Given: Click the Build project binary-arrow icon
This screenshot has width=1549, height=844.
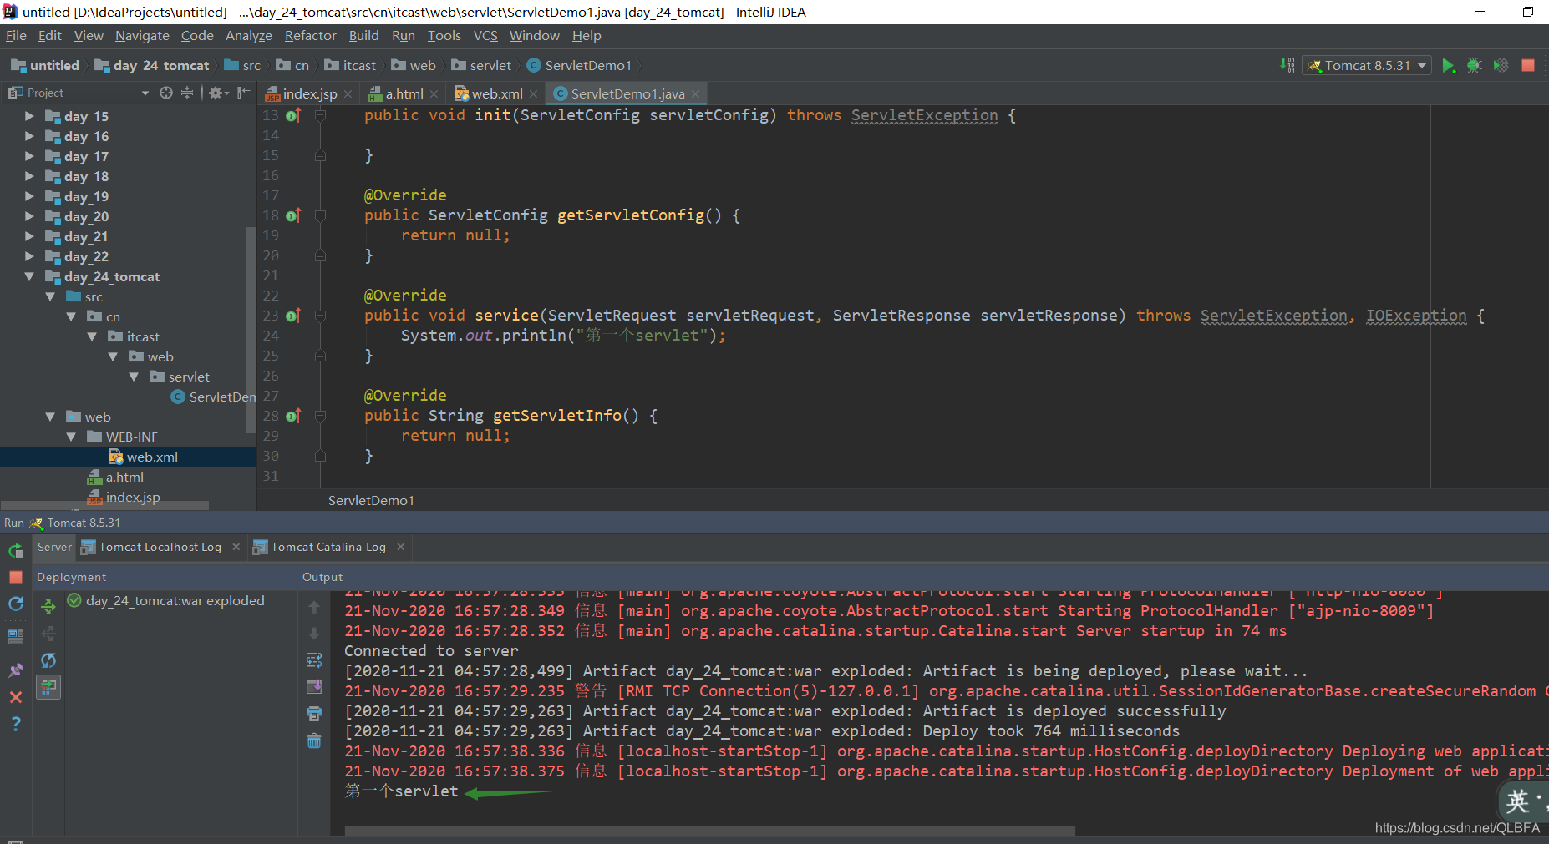Looking at the screenshot, I should [x=1287, y=66].
